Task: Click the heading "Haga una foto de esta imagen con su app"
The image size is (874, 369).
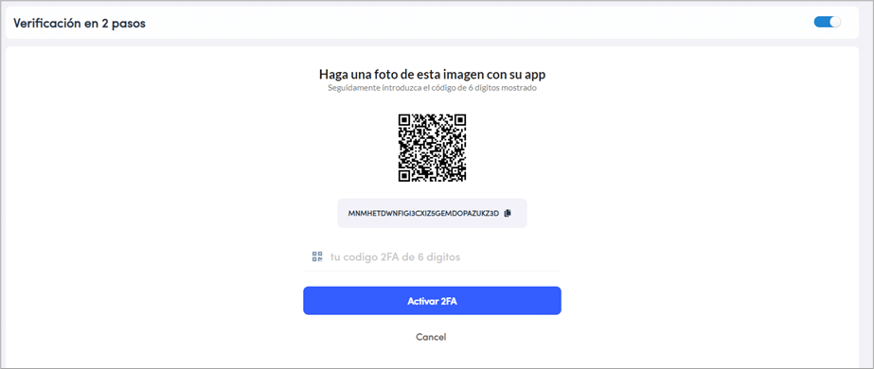Action: 432,75
